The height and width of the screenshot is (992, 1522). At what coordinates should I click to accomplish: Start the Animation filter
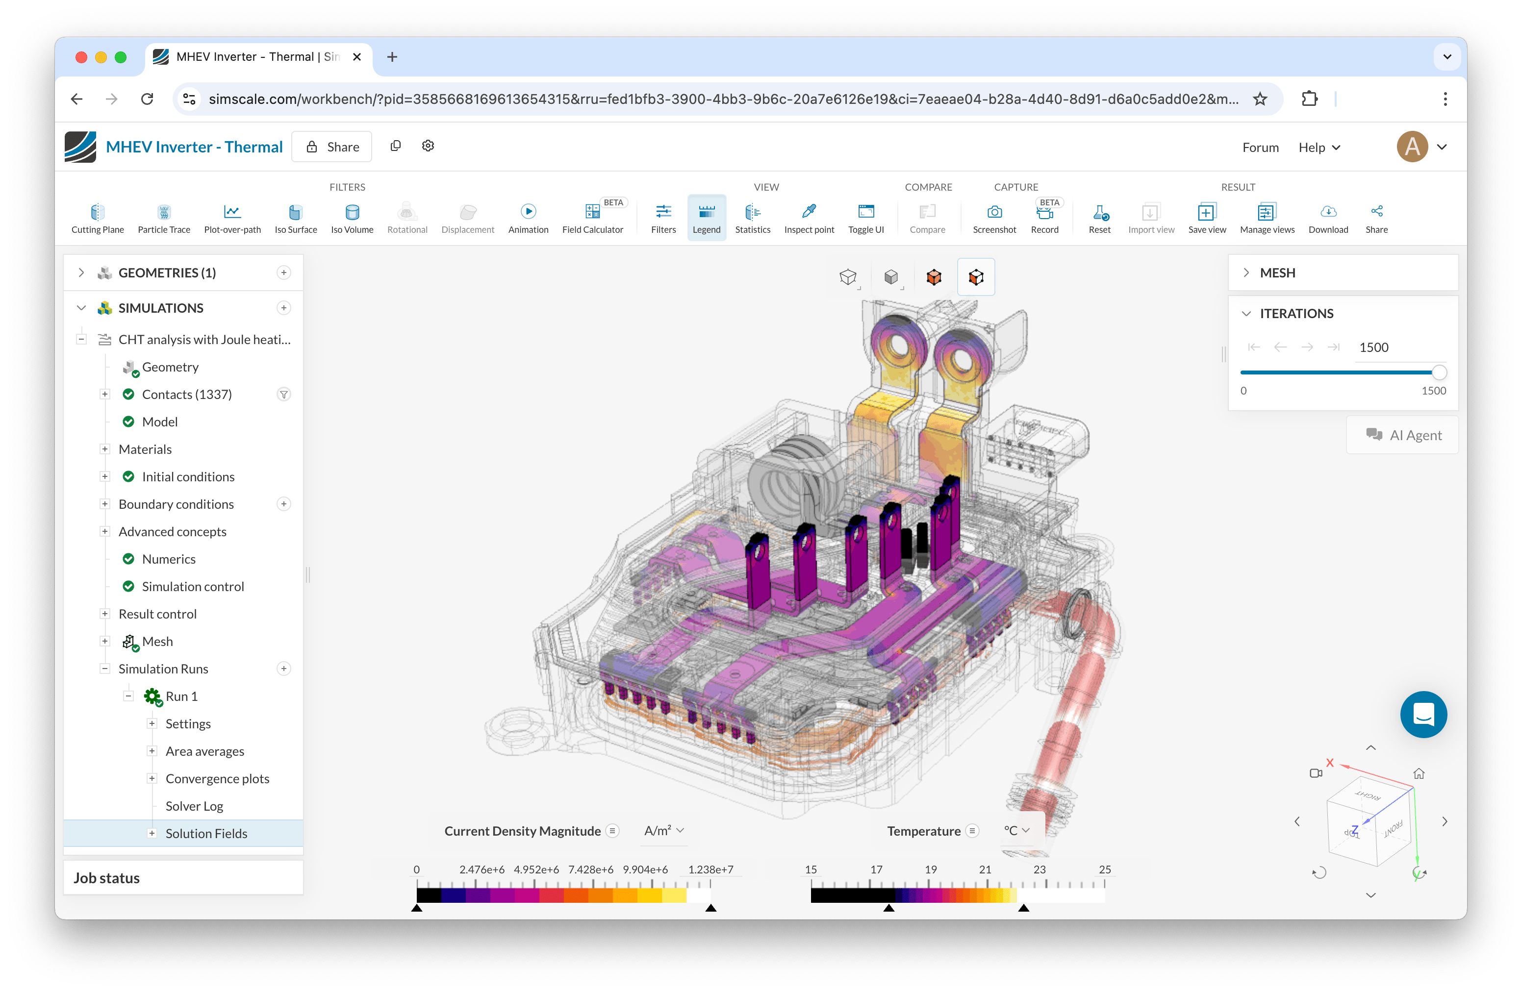tap(528, 219)
